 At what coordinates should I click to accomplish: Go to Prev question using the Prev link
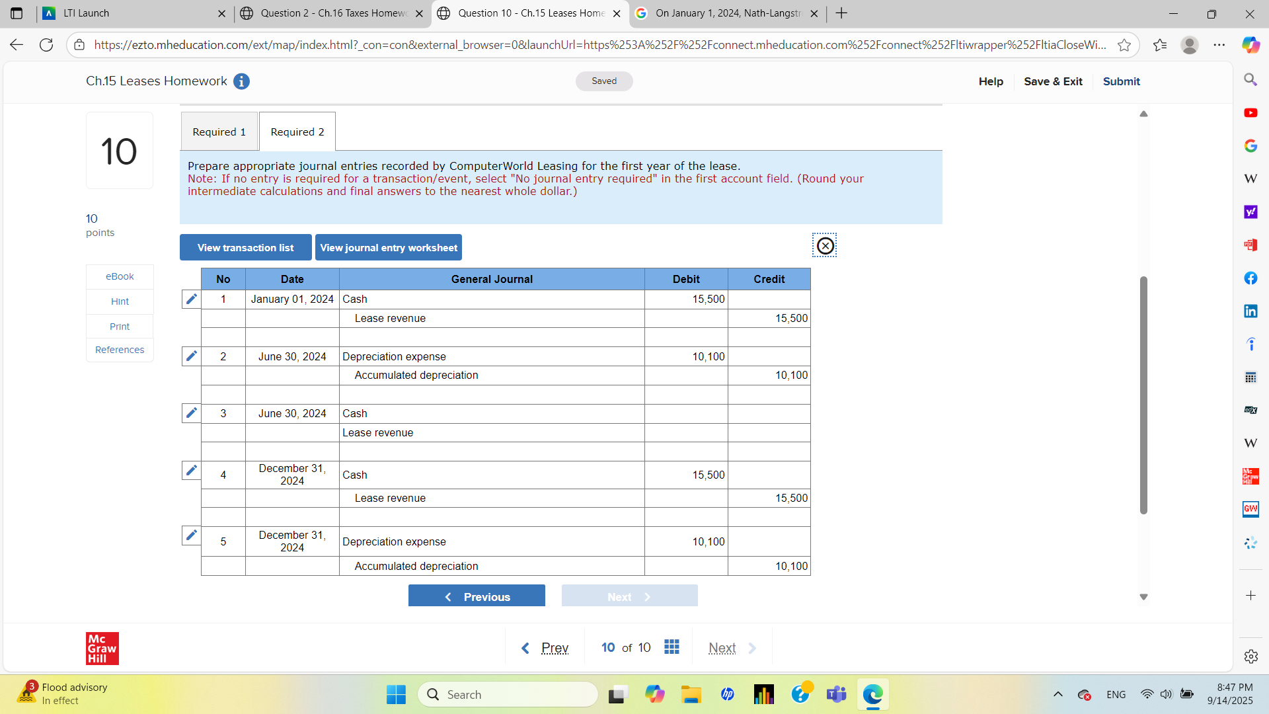[555, 648]
